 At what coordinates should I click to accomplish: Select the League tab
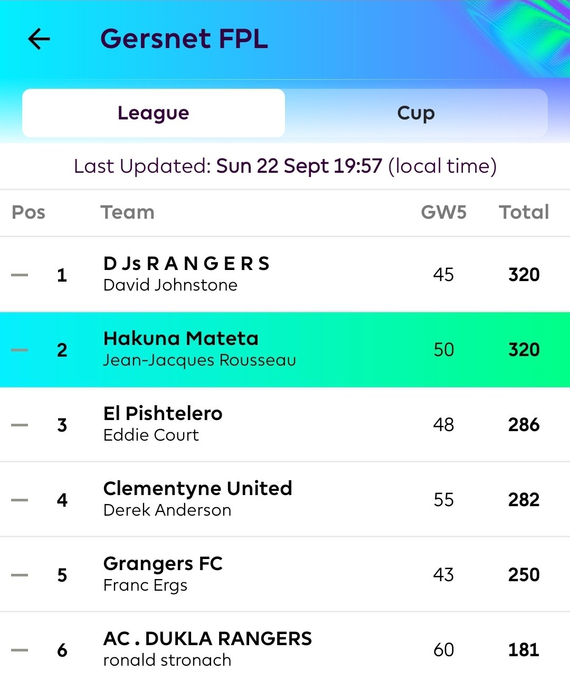click(x=154, y=113)
